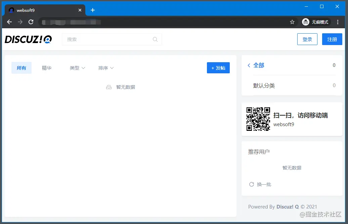Viewport: 348px width, 224px height.
Task: Reload the page using refresh icon
Action: [x=31, y=22]
